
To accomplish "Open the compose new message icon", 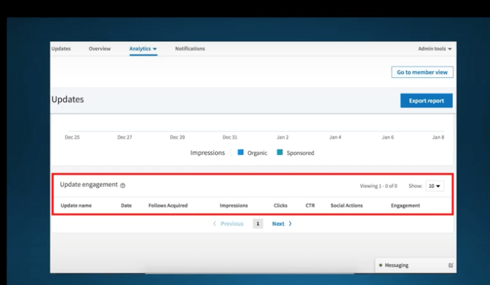I will (451, 265).
